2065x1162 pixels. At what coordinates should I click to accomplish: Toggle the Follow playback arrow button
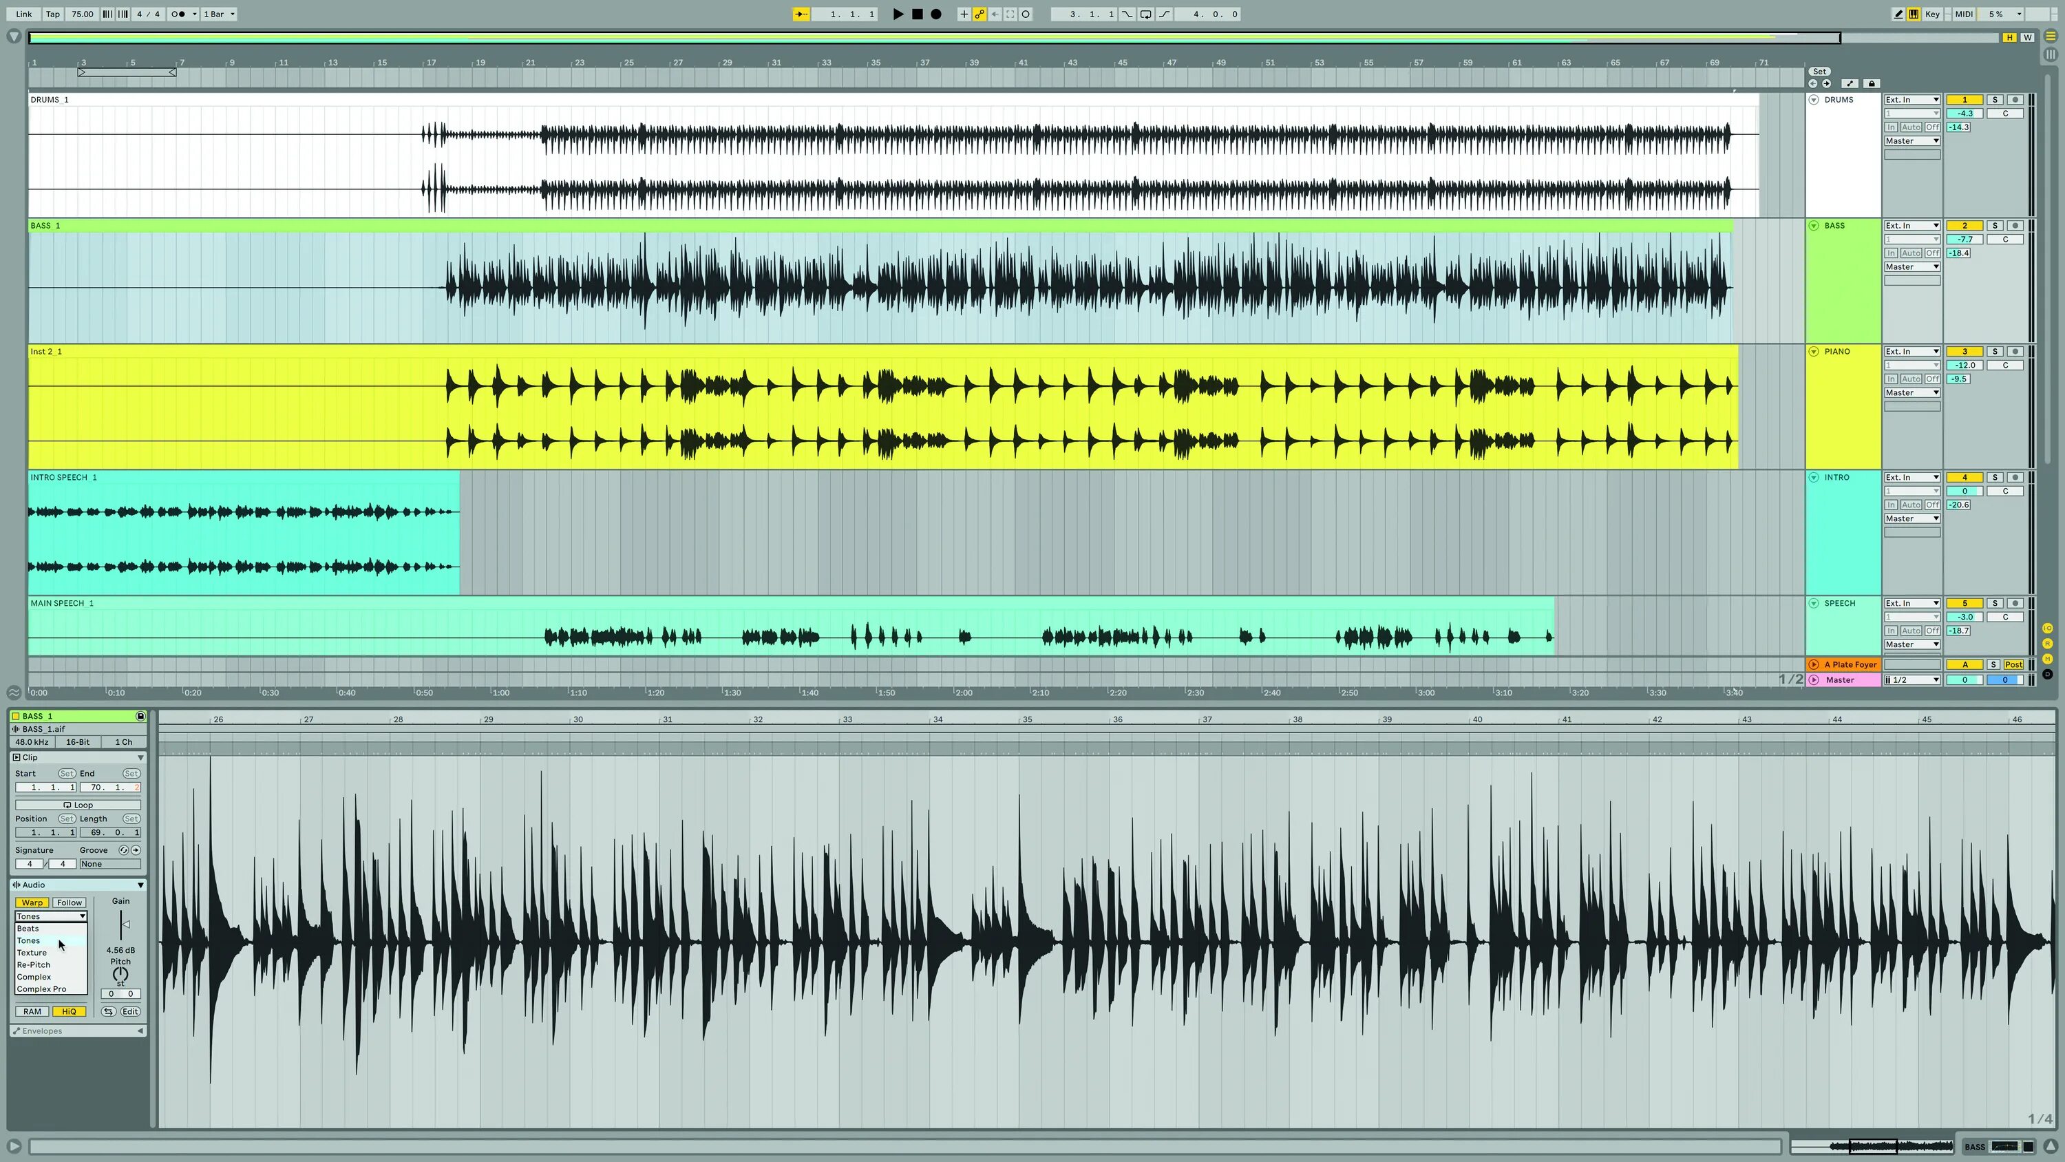[801, 14]
